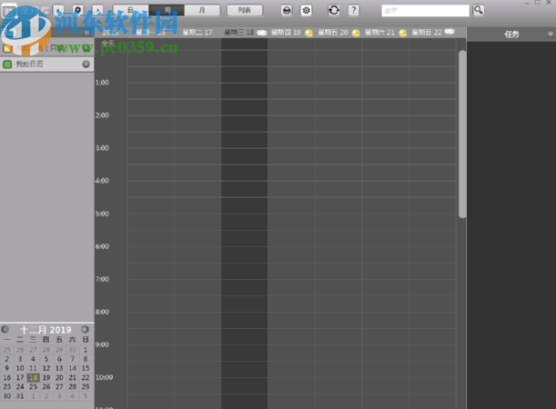Toggle the green 我的日历 calendar checkbox
Image resolution: width=556 pixels, height=409 pixels.
[7, 65]
